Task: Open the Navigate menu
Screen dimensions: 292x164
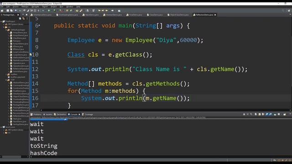Action: pos(35,7)
